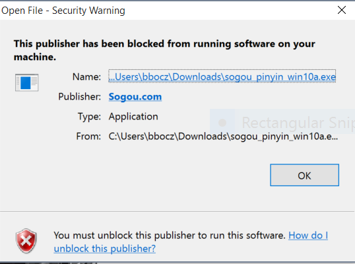Screen dimensions: 355x264
Task: Click the blue application file icon
Action: click(26, 82)
